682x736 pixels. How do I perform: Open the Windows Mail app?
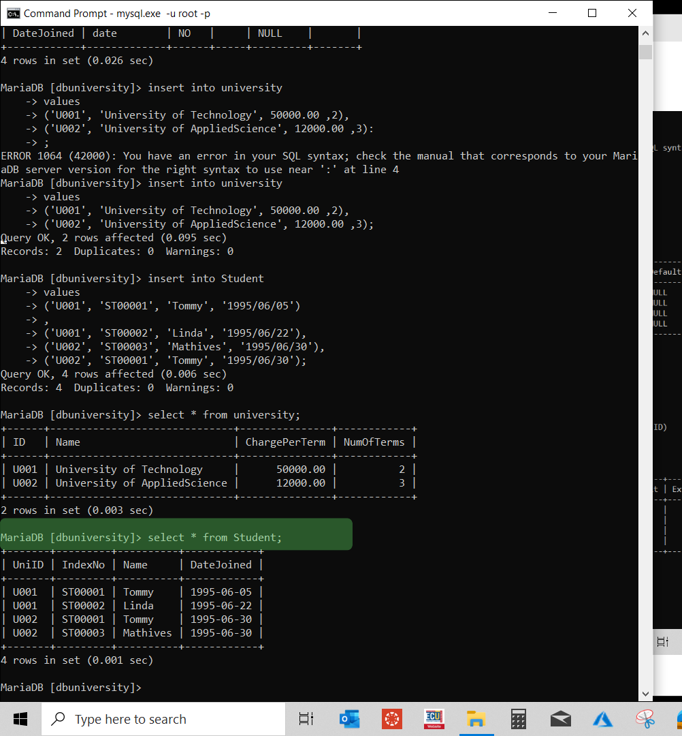(560, 719)
